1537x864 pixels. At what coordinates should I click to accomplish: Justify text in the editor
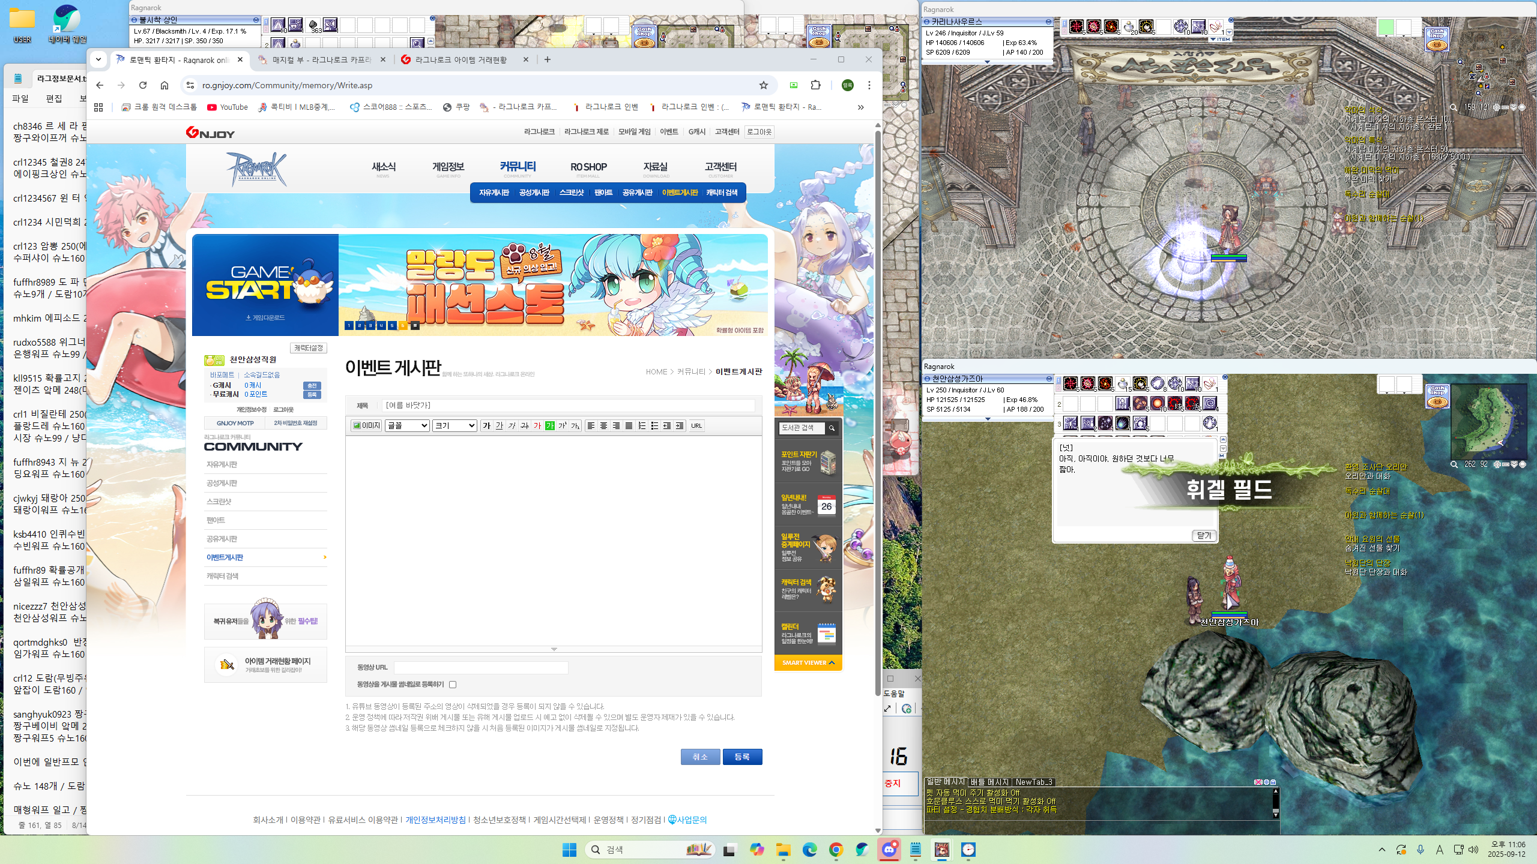tap(629, 425)
